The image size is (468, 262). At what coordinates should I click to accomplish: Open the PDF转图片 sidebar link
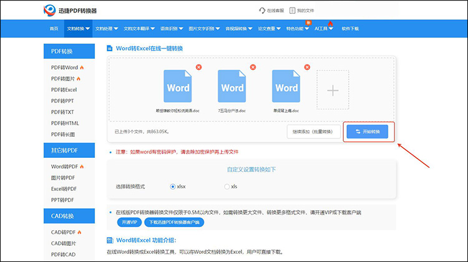[62, 79]
